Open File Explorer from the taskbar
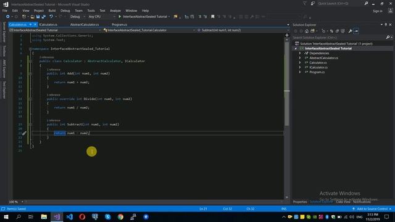Image resolution: width=395 pixels, height=222 pixels. pyautogui.click(x=44, y=216)
